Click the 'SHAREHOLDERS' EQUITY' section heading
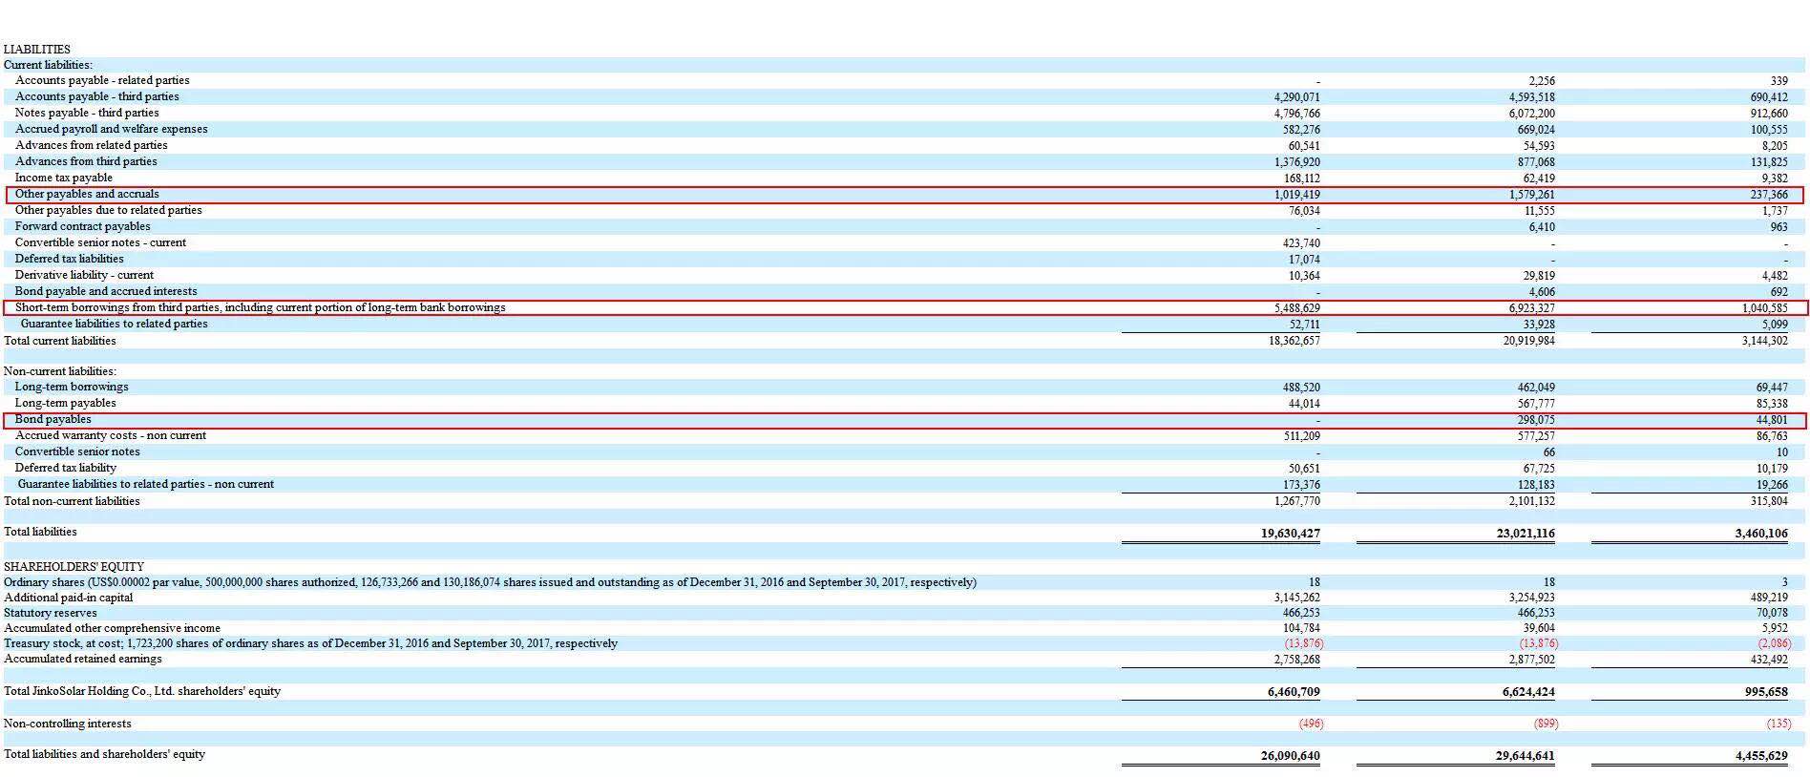 [74, 566]
